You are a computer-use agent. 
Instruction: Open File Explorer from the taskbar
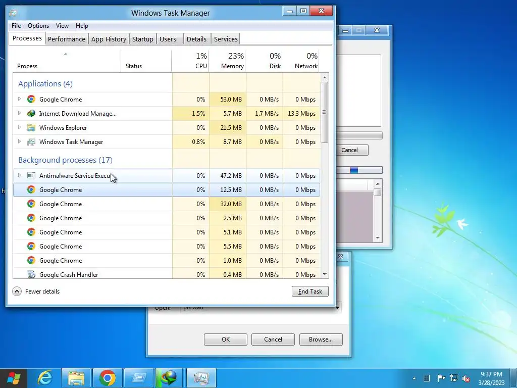[76, 378]
